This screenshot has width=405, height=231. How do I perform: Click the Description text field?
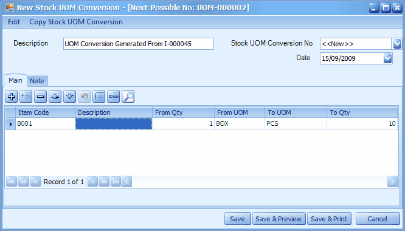[139, 44]
